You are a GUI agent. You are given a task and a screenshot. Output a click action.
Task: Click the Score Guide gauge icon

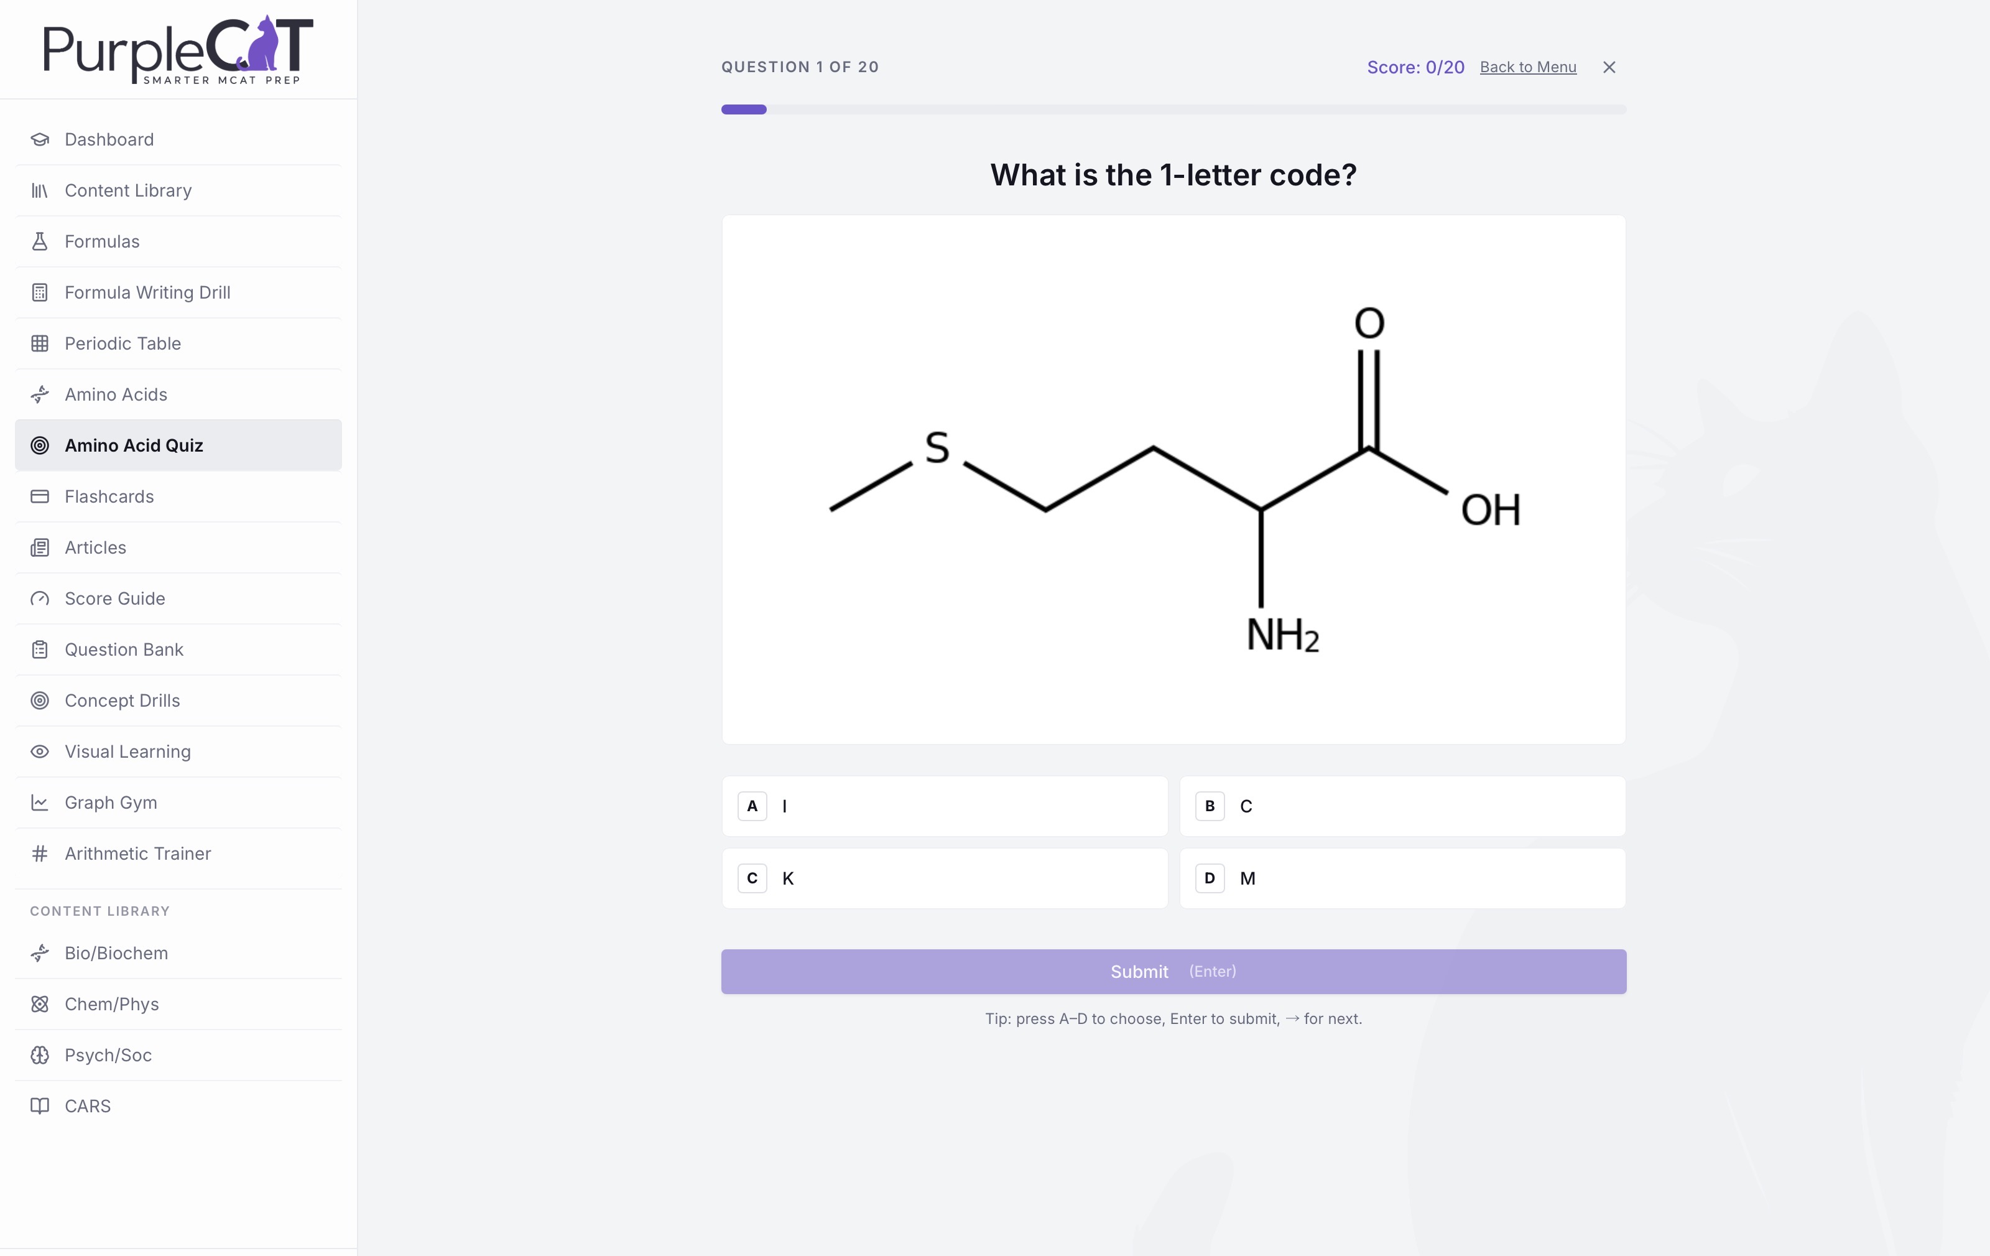click(40, 598)
